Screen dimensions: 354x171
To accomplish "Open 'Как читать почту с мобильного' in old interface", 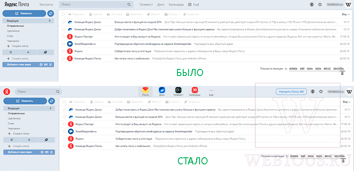I will pyautogui.click(x=132, y=59).
